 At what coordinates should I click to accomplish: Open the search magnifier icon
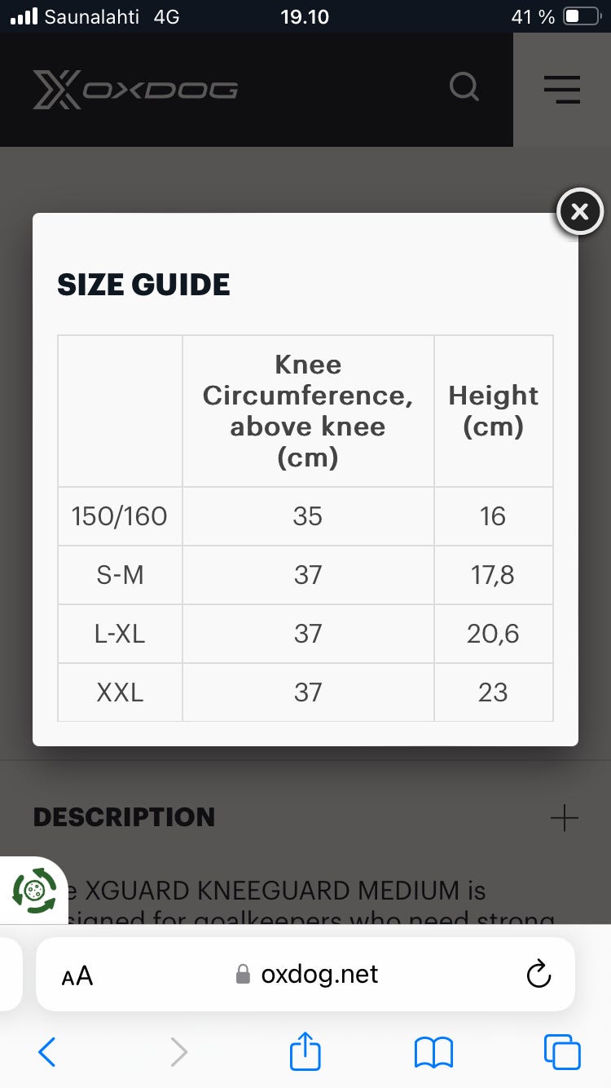464,86
